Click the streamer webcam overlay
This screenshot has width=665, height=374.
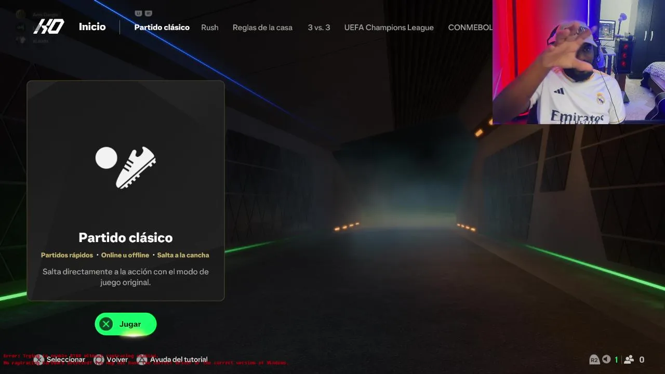(579, 62)
